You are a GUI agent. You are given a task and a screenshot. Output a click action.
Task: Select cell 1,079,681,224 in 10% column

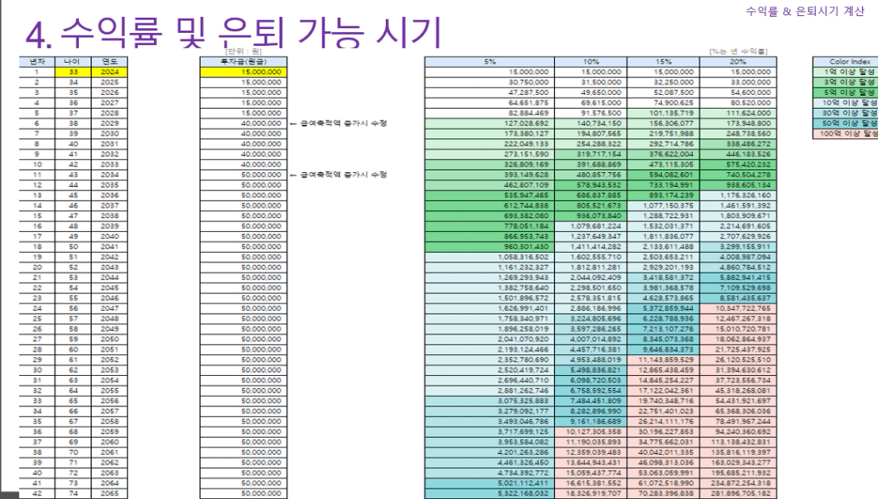590,226
